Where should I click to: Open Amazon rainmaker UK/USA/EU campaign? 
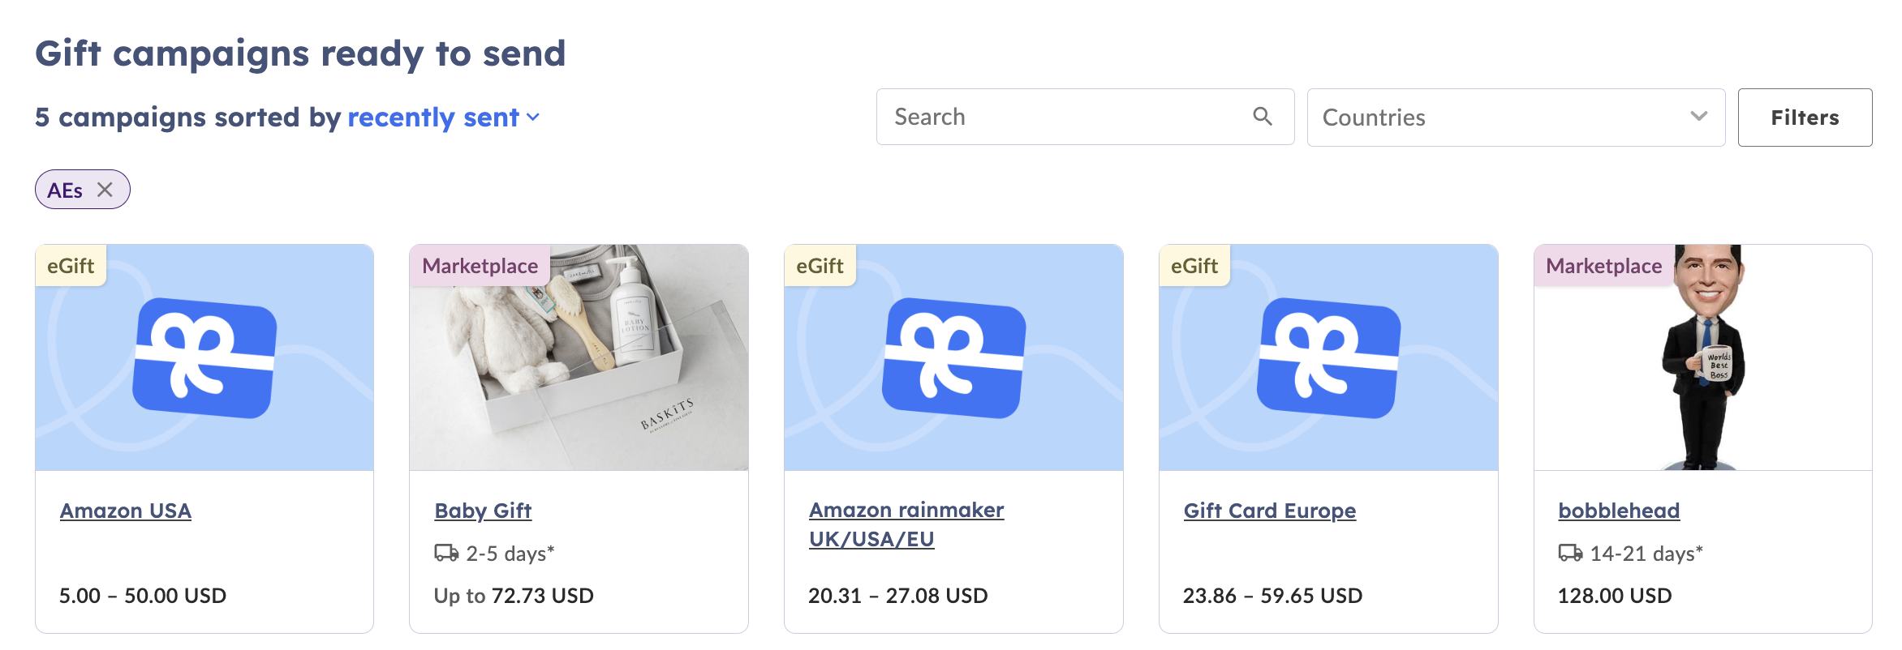click(x=906, y=524)
